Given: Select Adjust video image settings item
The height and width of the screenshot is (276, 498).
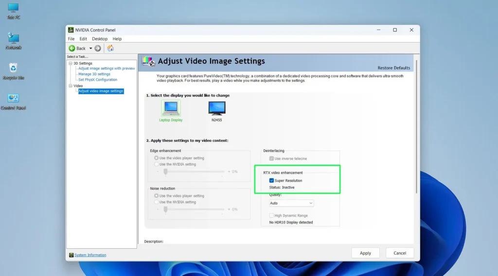Looking at the screenshot, I should click(x=101, y=91).
